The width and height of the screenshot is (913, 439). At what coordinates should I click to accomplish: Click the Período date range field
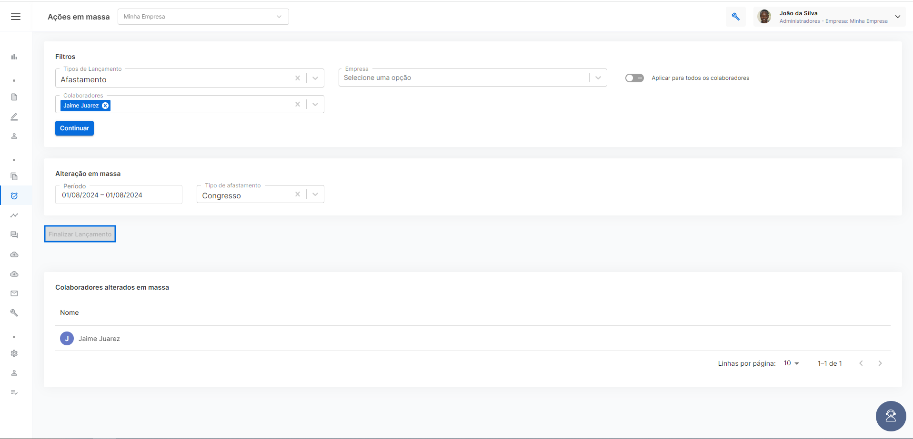pos(119,195)
